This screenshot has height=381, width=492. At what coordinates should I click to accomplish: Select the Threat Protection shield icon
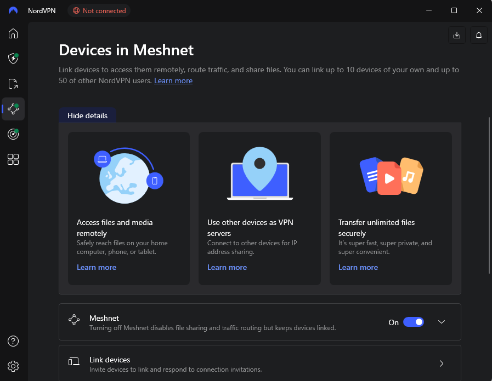click(13, 59)
